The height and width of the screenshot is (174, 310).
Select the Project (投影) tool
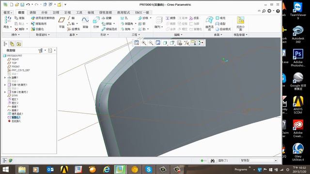click(194, 18)
